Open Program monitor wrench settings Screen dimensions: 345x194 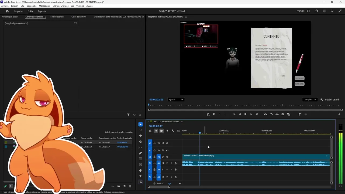321,99
